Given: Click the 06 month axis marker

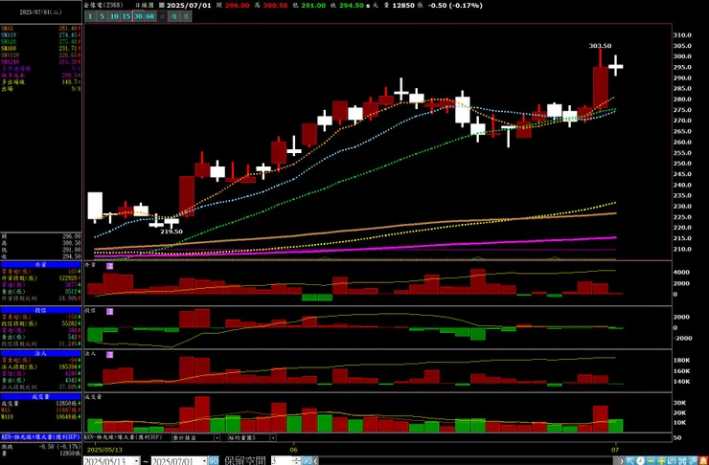Looking at the screenshot, I should (293, 450).
